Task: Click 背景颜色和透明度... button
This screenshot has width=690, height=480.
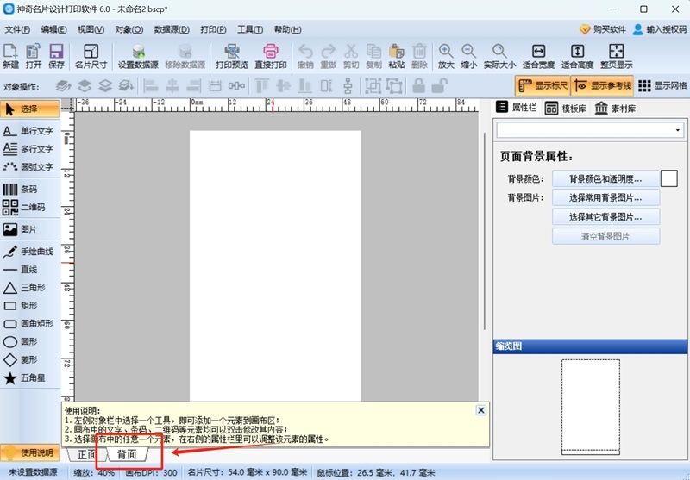Action: click(x=605, y=179)
